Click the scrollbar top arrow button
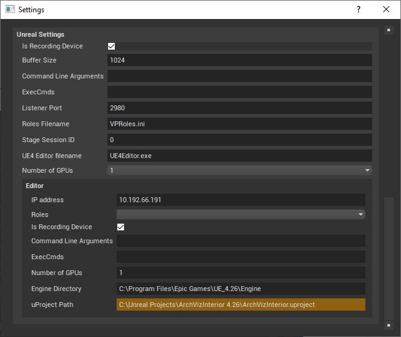 (388, 29)
